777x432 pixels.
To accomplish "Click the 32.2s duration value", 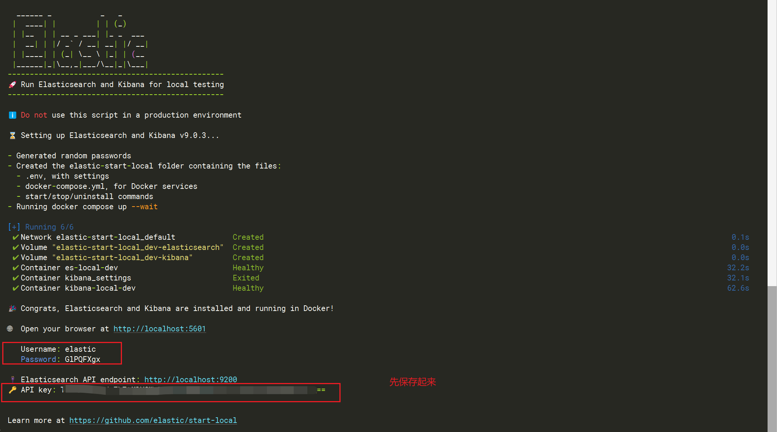I will click(x=738, y=268).
